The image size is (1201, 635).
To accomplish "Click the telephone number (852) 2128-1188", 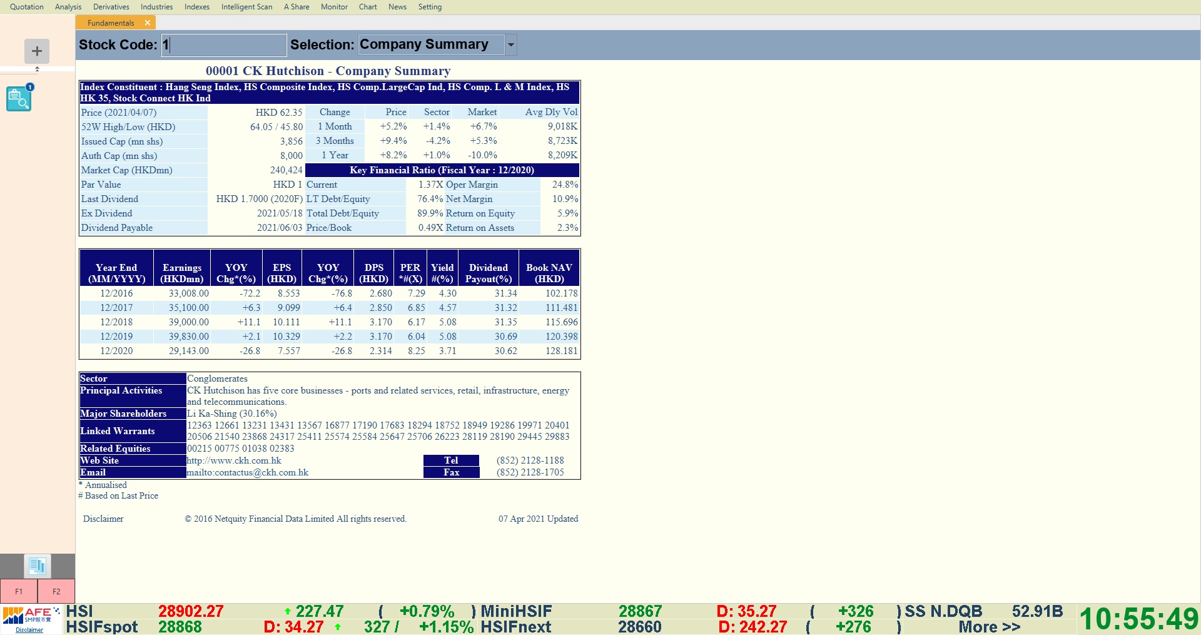I will click(x=530, y=460).
